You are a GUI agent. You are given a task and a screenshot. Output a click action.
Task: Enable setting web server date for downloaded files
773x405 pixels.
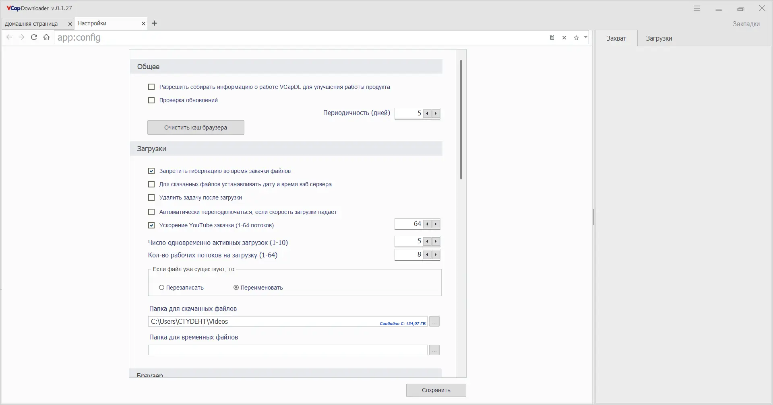click(x=151, y=184)
